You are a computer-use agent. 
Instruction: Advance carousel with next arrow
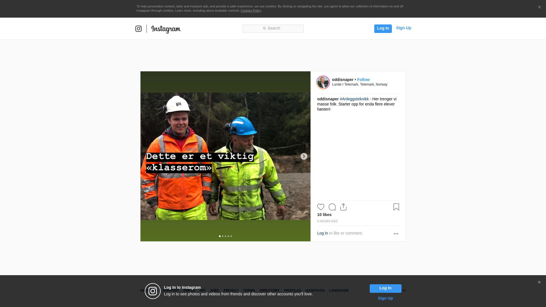(304, 156)
